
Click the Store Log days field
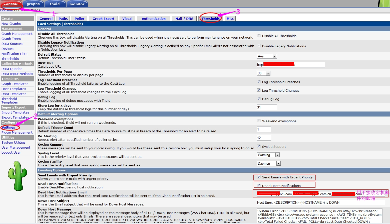point(267,107)
